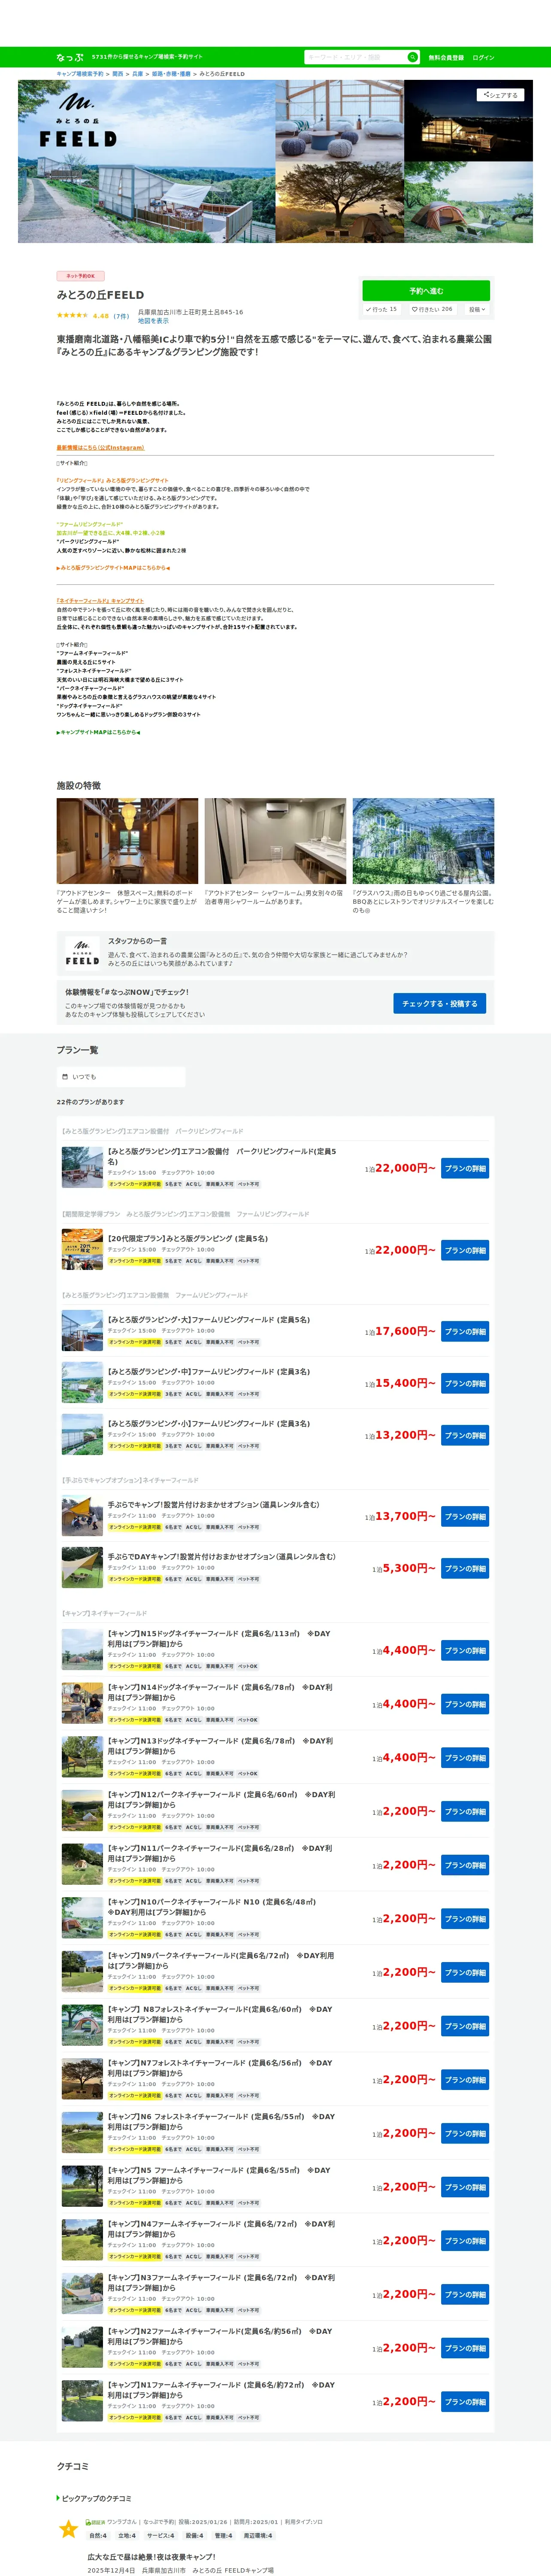Click the green magnifier search icon
The height and width of the screenshot is (2576, 551).
(412, 57)
